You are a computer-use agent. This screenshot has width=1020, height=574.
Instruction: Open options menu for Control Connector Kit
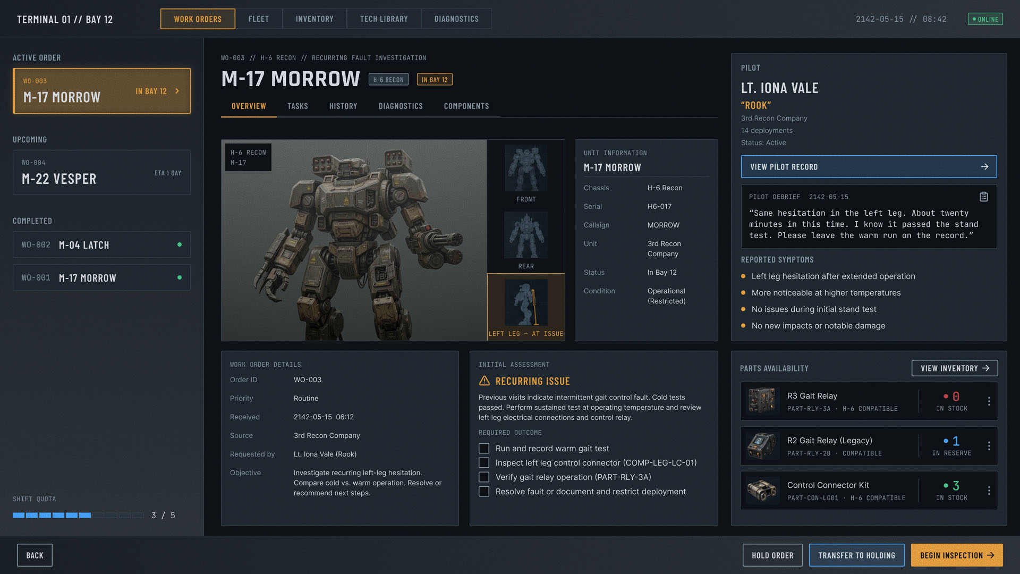(x=989, y=491)
